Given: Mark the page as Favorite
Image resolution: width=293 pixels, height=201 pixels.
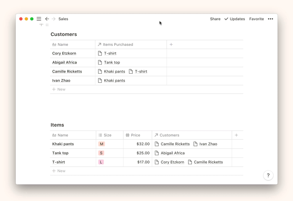Looking at the screenshot, I should coord(256,19).
